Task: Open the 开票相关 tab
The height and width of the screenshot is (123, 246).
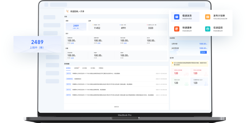Action: pyautogui.click(x=101, y=68)
